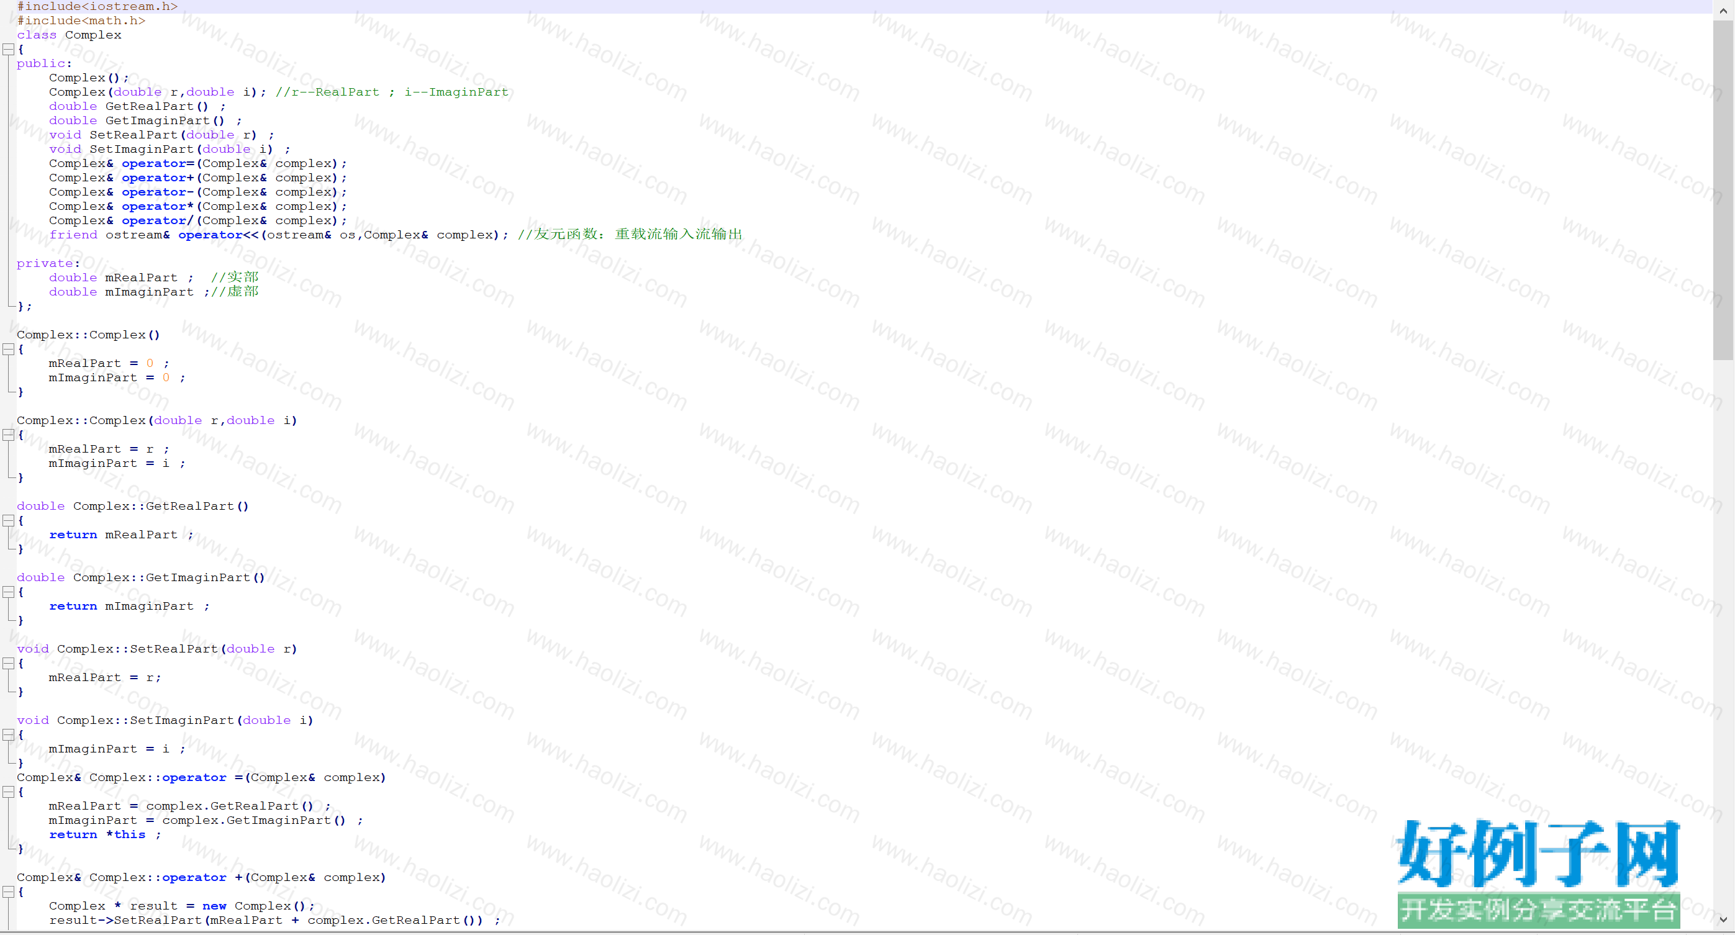Click on the #include<iostream.h> line
Screen dimensions: 1735x935
click(x=97, y=7)
